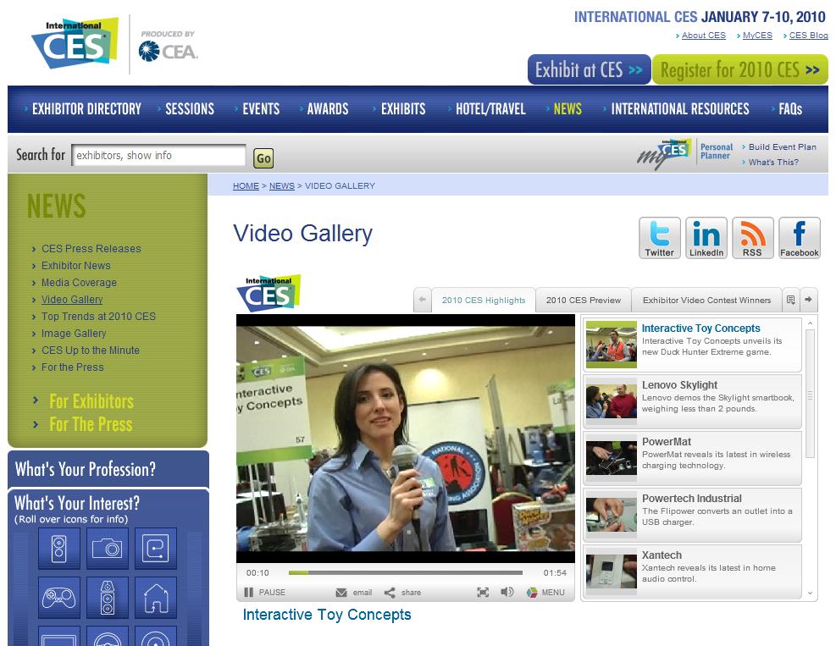Switch to 2010 CES Preview tab
Viewport: 836px width, 646px height.
(x=584, y=300)
